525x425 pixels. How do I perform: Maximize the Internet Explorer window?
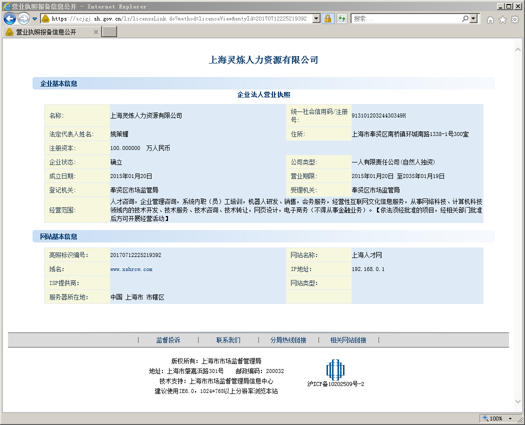pos(508,6)
